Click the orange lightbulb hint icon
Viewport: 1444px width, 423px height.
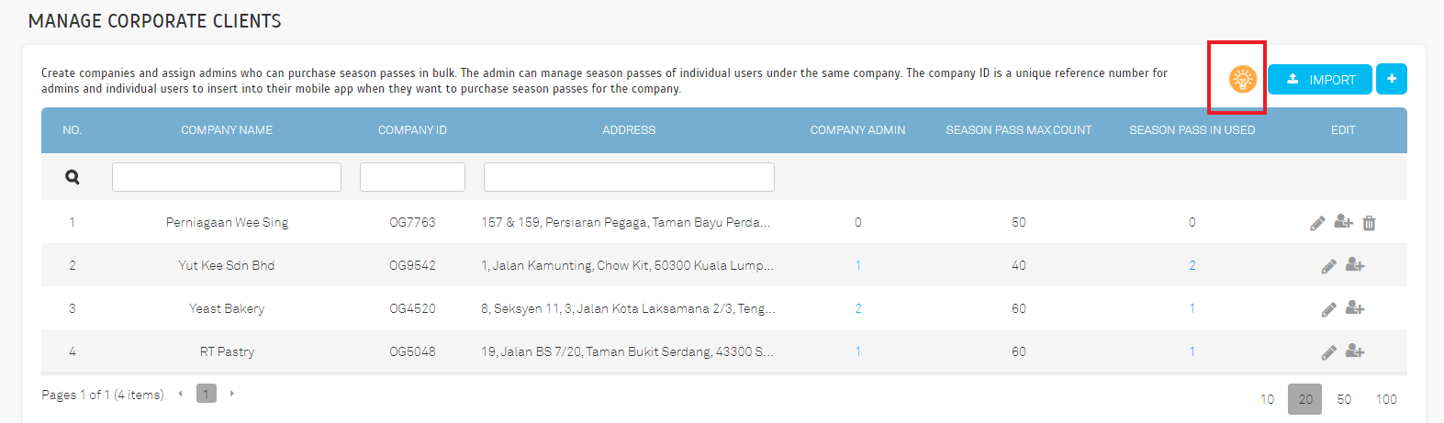[x=1242, y=80]
